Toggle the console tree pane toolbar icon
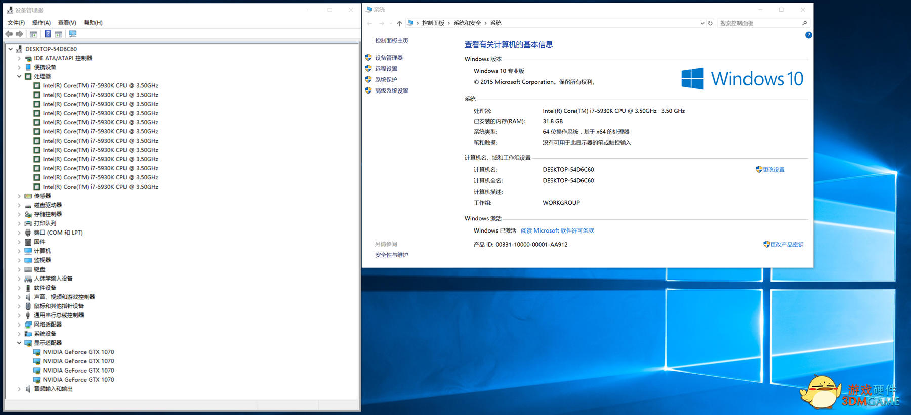Image resolution: width=911 pixels, height=415 pixels. pyautogui.click(x=33, y=34)
